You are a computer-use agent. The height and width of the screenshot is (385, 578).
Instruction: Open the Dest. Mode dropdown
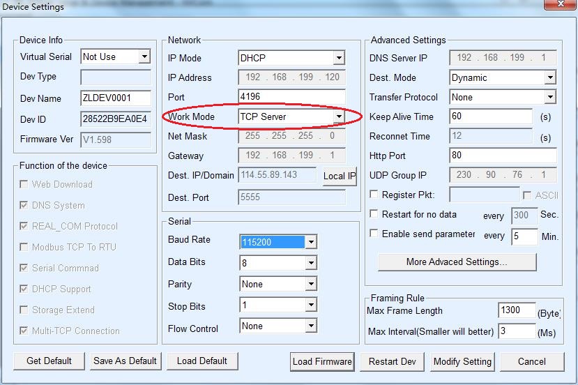549,77
